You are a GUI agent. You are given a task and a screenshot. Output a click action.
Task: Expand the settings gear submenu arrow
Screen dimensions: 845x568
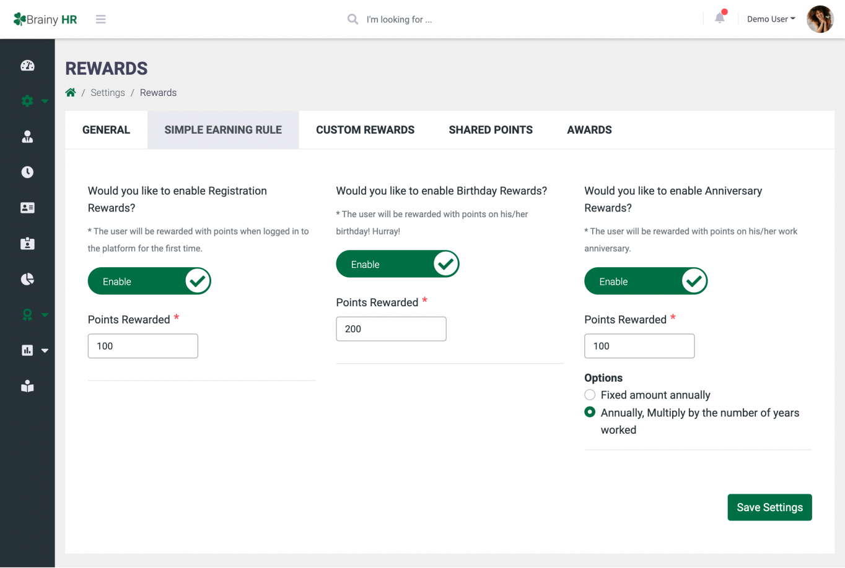point(45,101)
